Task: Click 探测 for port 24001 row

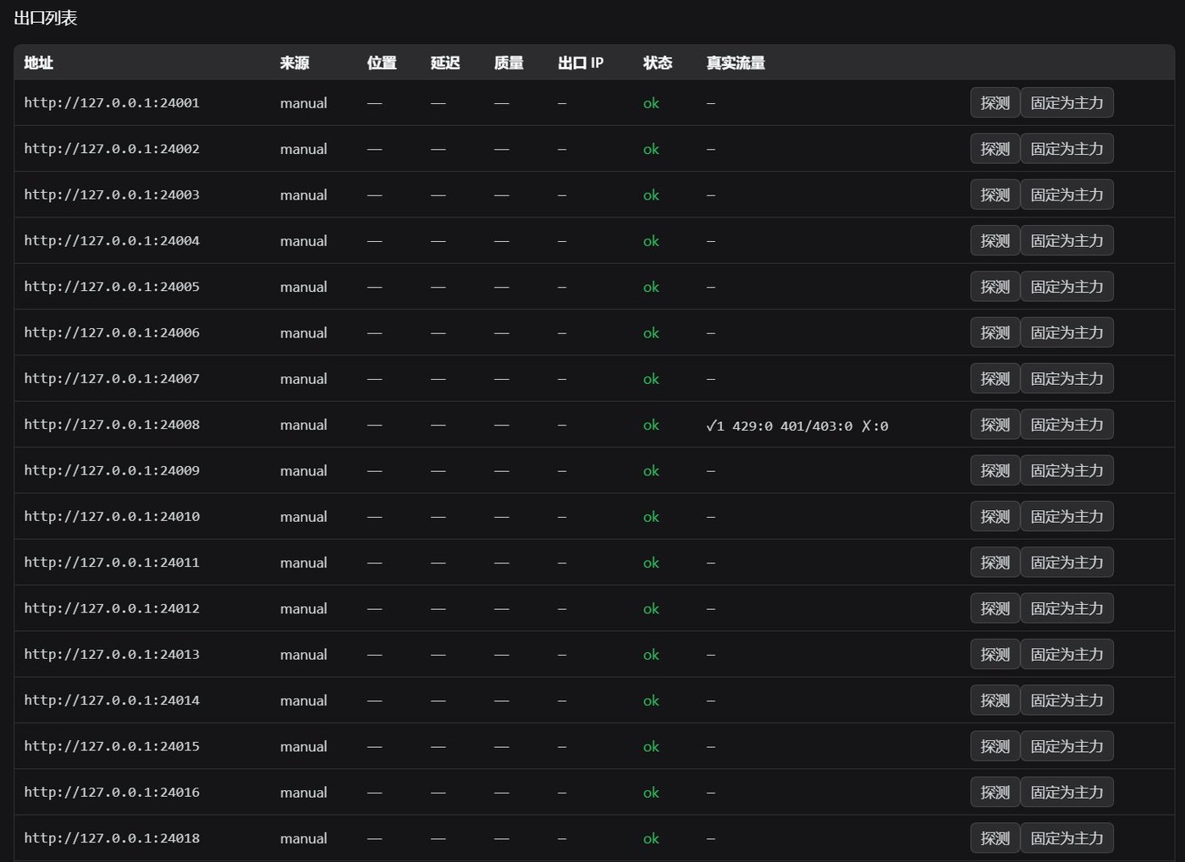Action: click(995, 103)
